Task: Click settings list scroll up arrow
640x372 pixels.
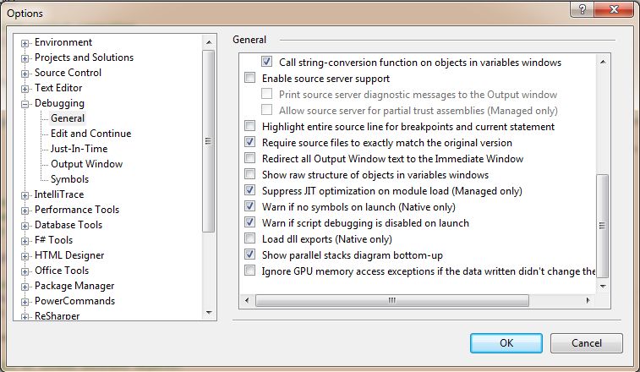Action: tap(603, 62)
